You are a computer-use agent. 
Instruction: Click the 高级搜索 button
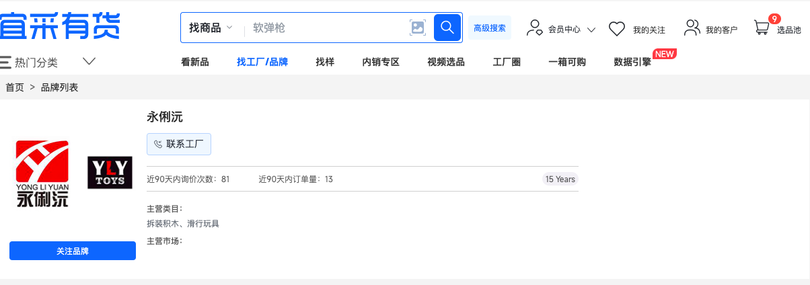point(490,28)
